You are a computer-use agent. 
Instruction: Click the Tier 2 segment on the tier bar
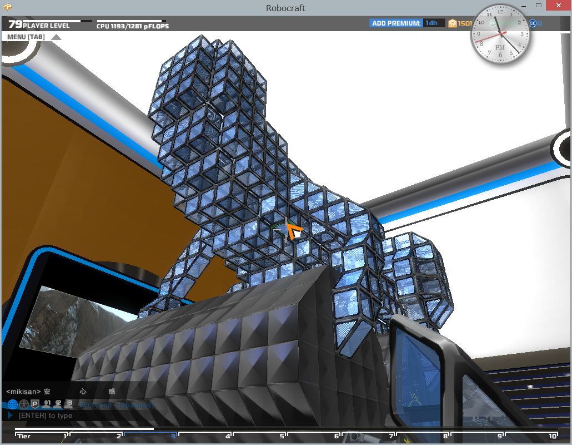click(x=96, y=436)
